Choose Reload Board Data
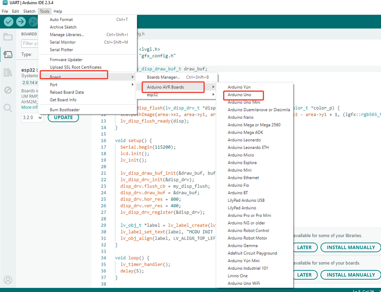Screen dimensions: 381x292 (x=87, y=92)
